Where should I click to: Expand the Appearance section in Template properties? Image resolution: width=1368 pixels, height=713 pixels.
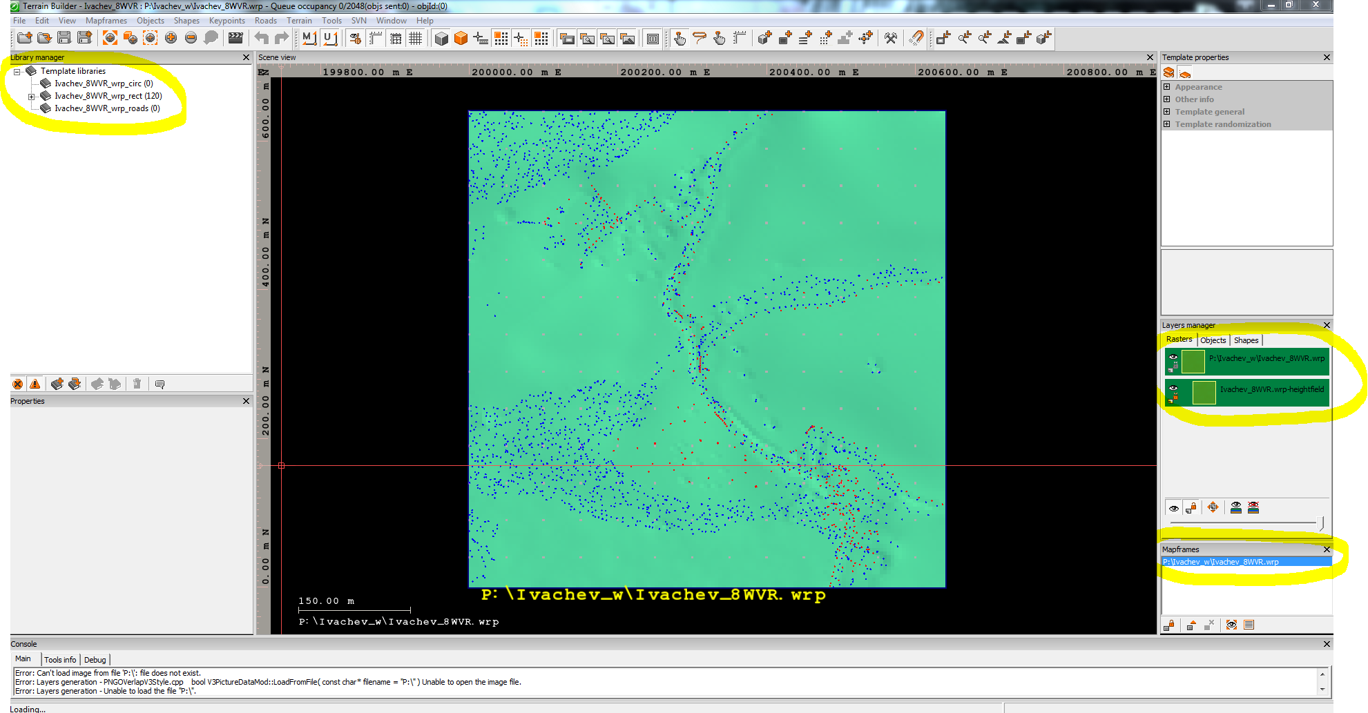point(1167,87)
